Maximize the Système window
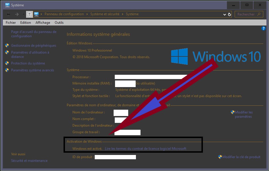 pyautogui.click(x=247, y=5)
